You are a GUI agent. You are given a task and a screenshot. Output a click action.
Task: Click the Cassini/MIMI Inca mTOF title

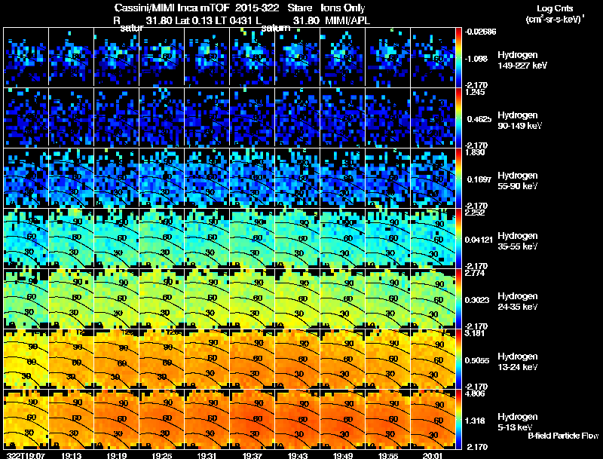tap(172, 8)
